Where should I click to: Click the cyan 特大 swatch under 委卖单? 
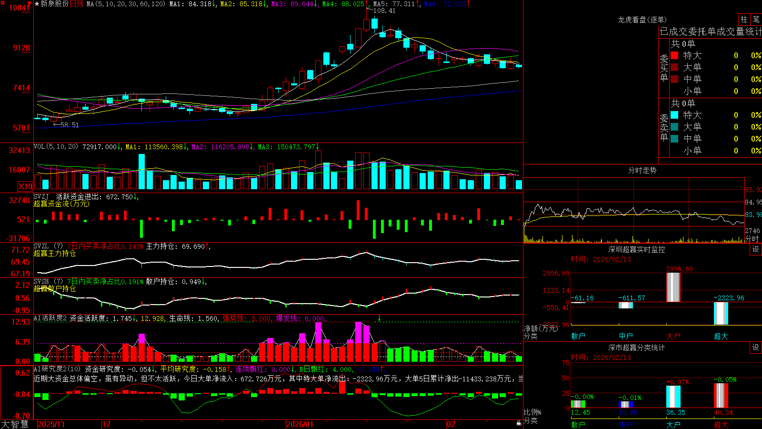674,115
